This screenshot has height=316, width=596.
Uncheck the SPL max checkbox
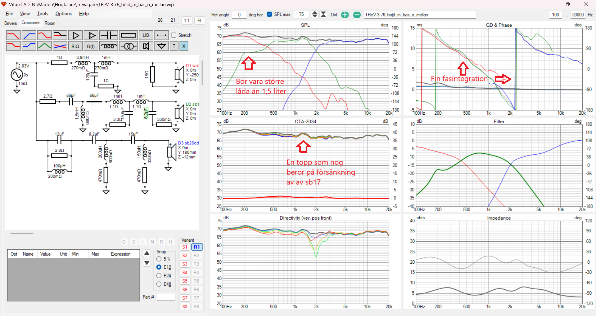coord(269,14)
